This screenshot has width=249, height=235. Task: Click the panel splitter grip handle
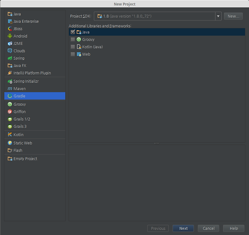point(157,143)
